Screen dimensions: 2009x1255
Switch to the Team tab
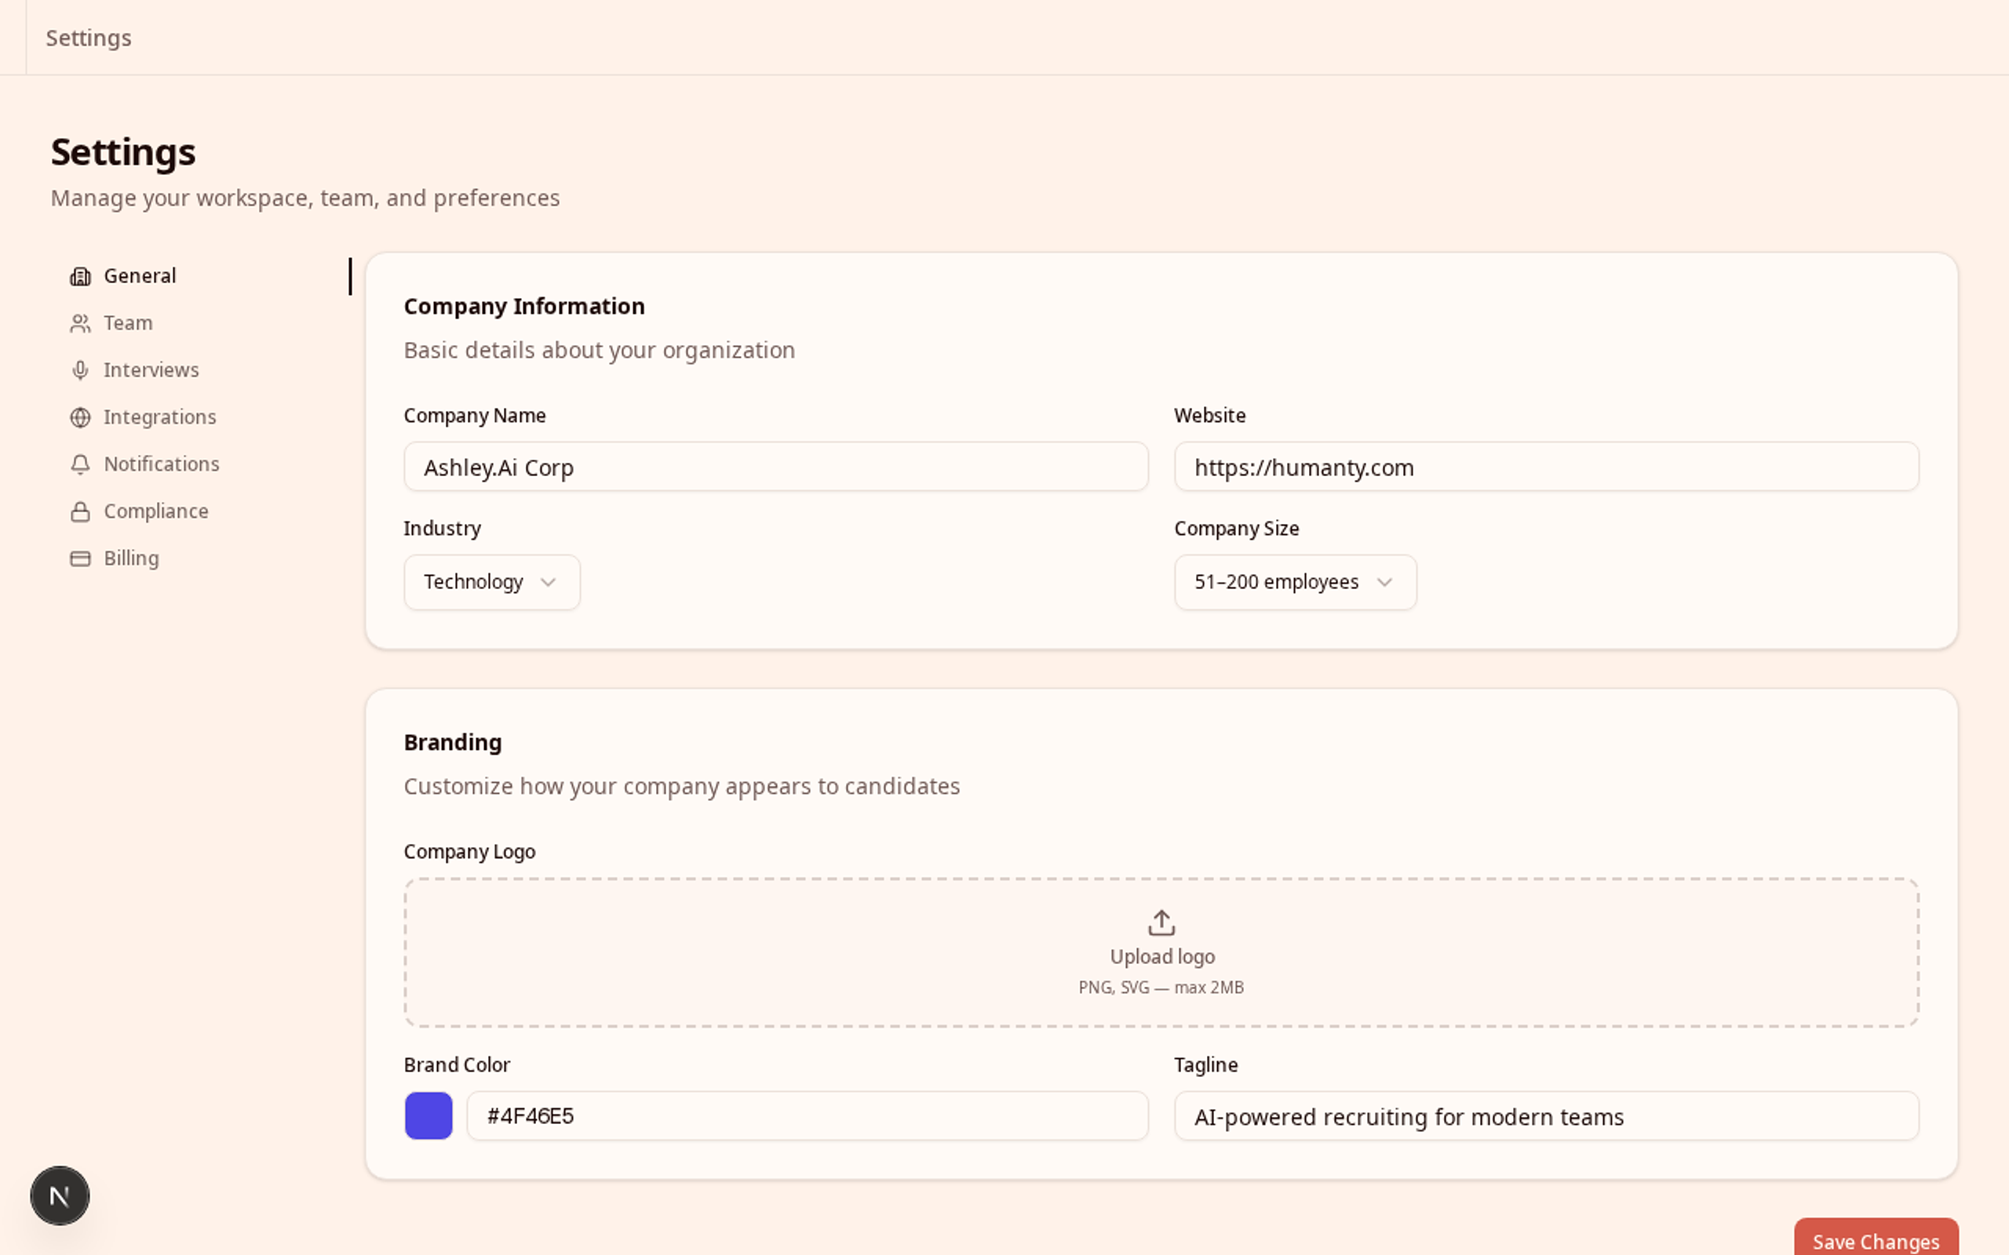pos(201,323)
